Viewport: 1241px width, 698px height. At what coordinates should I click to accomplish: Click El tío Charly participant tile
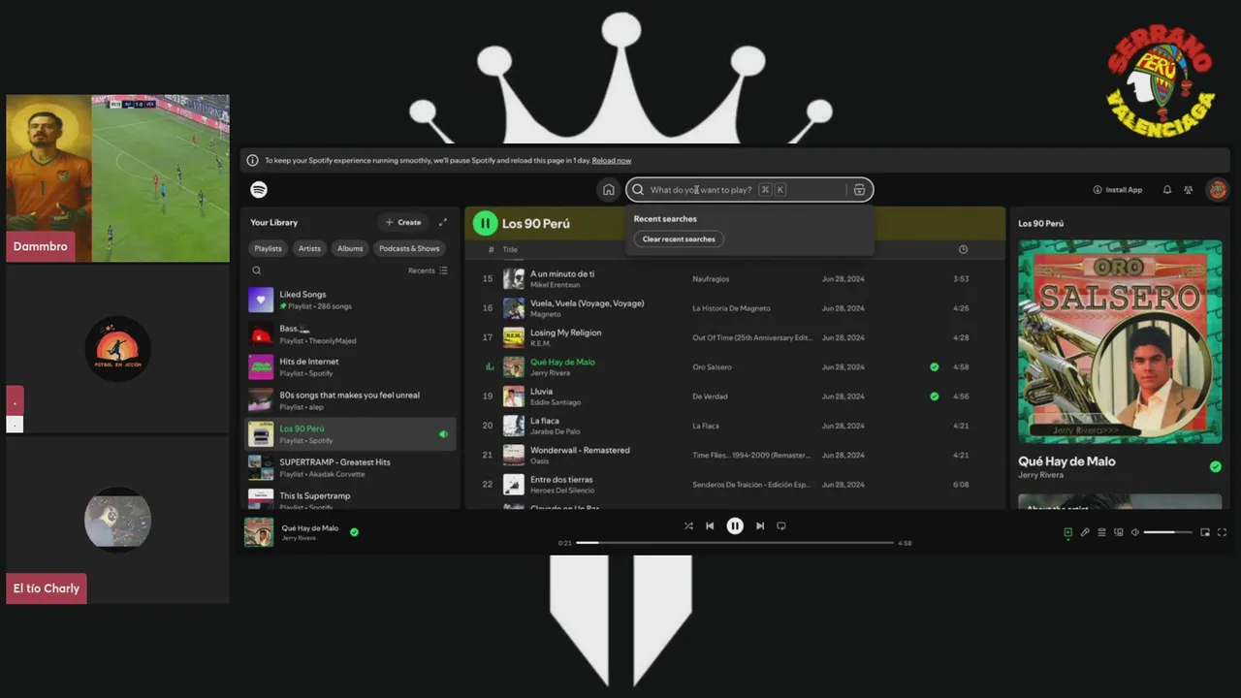point(117,520)
